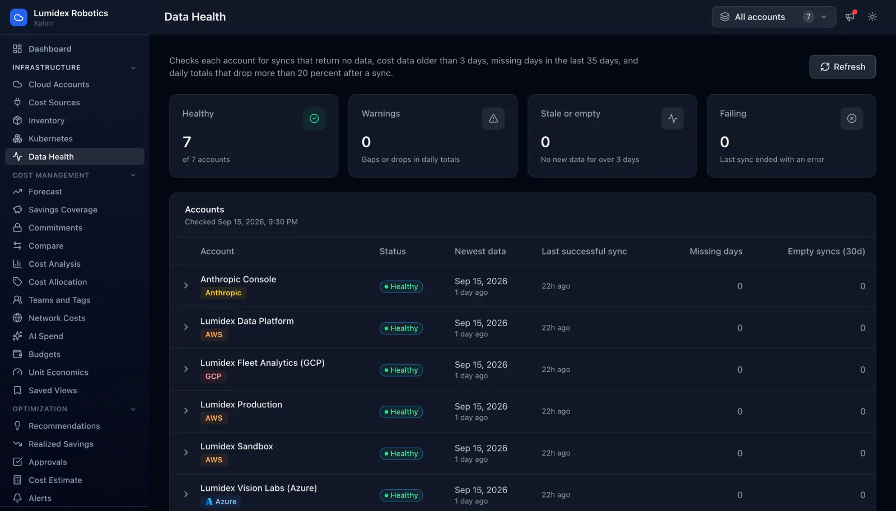Expand the Lumidex Sandbox row

point(186,453)
